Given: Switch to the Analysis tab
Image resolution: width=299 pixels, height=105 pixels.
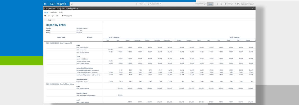Looking at the screenshot, I should coord(53,12).
